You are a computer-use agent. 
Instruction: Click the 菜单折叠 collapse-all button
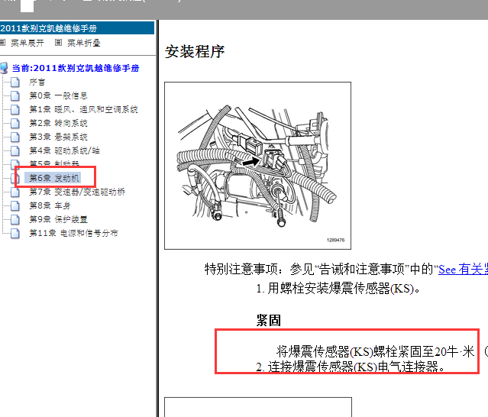click(x=84, y=43)
